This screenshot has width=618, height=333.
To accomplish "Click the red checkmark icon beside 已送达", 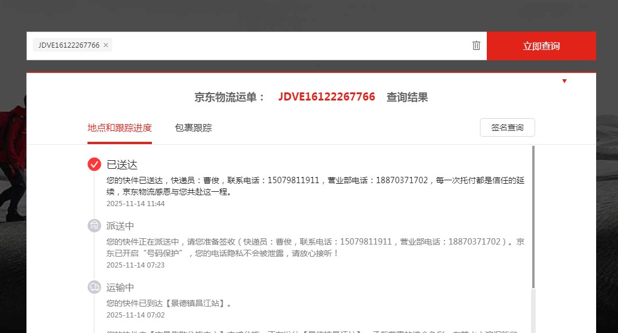I will pos(94,164).
